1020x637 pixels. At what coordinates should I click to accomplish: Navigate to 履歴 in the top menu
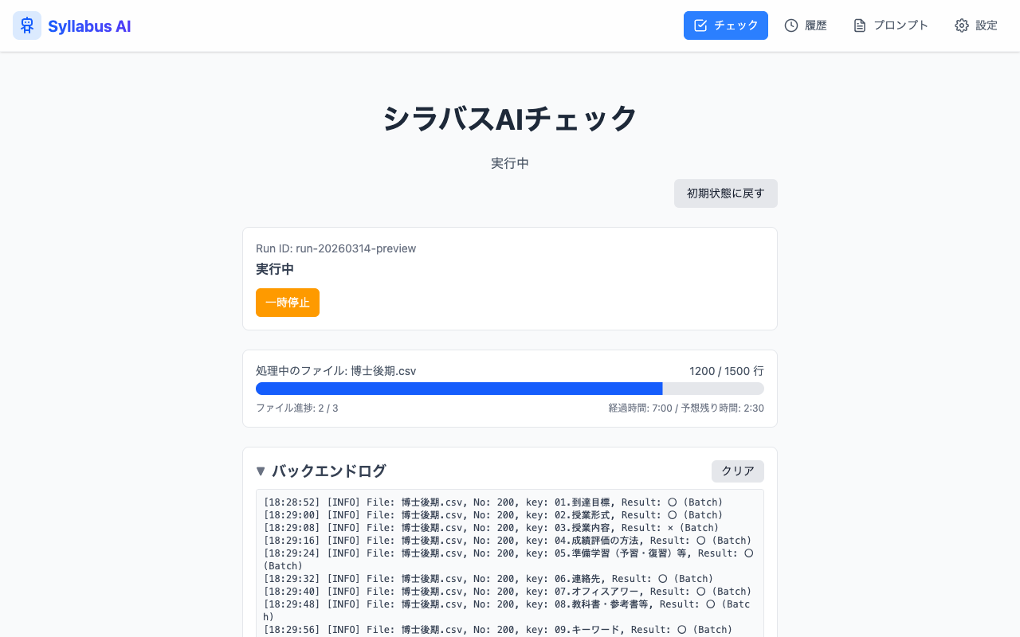click(814, 25)
